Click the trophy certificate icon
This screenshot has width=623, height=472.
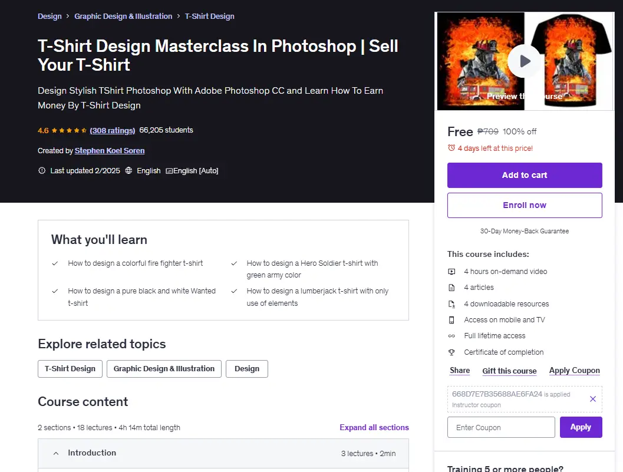pos(451,352)
